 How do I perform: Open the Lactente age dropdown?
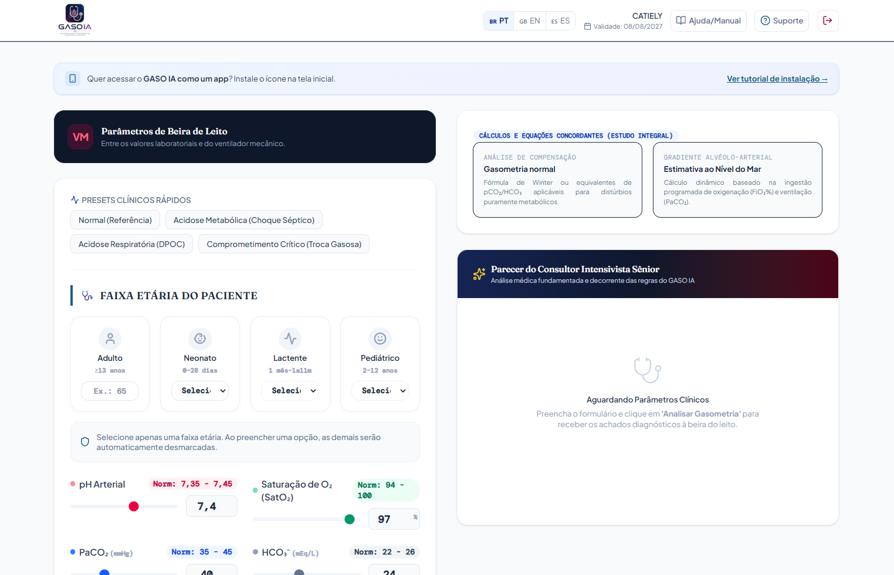click(x=290, y=391)
